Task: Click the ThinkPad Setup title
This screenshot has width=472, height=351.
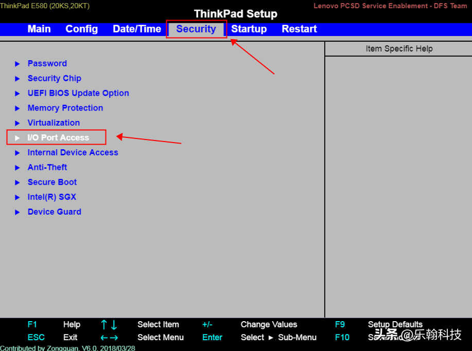Action: 236,14
